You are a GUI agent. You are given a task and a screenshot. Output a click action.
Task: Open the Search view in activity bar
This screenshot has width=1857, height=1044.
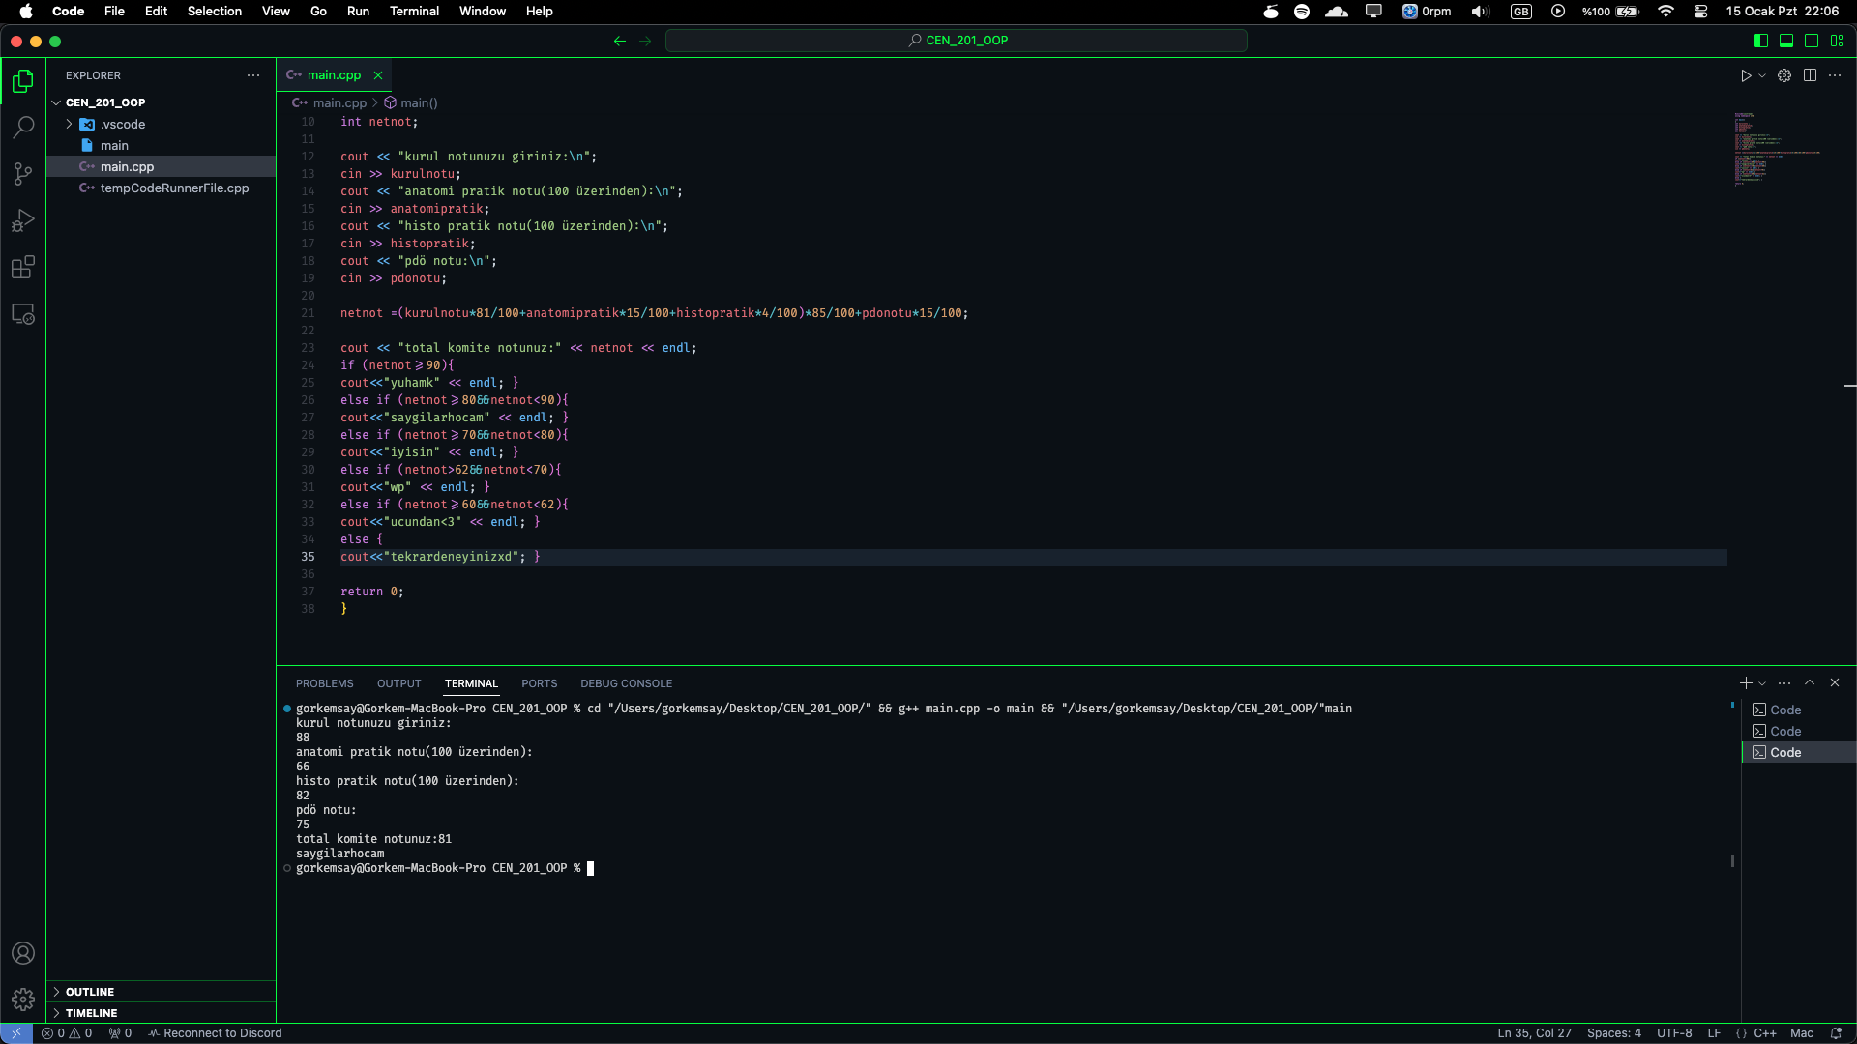coord(23,127)
